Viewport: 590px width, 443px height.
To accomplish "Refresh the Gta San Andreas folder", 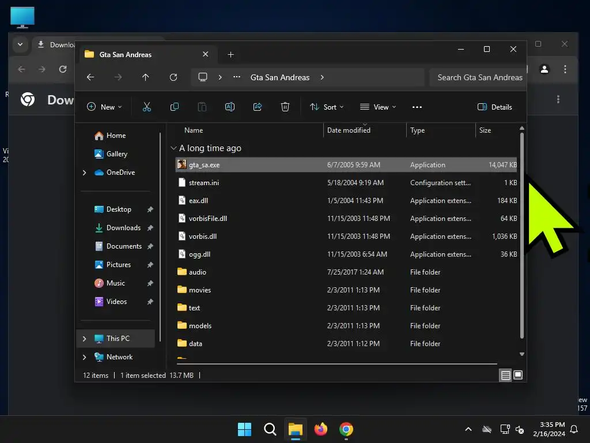I will [x=173, y=77].
